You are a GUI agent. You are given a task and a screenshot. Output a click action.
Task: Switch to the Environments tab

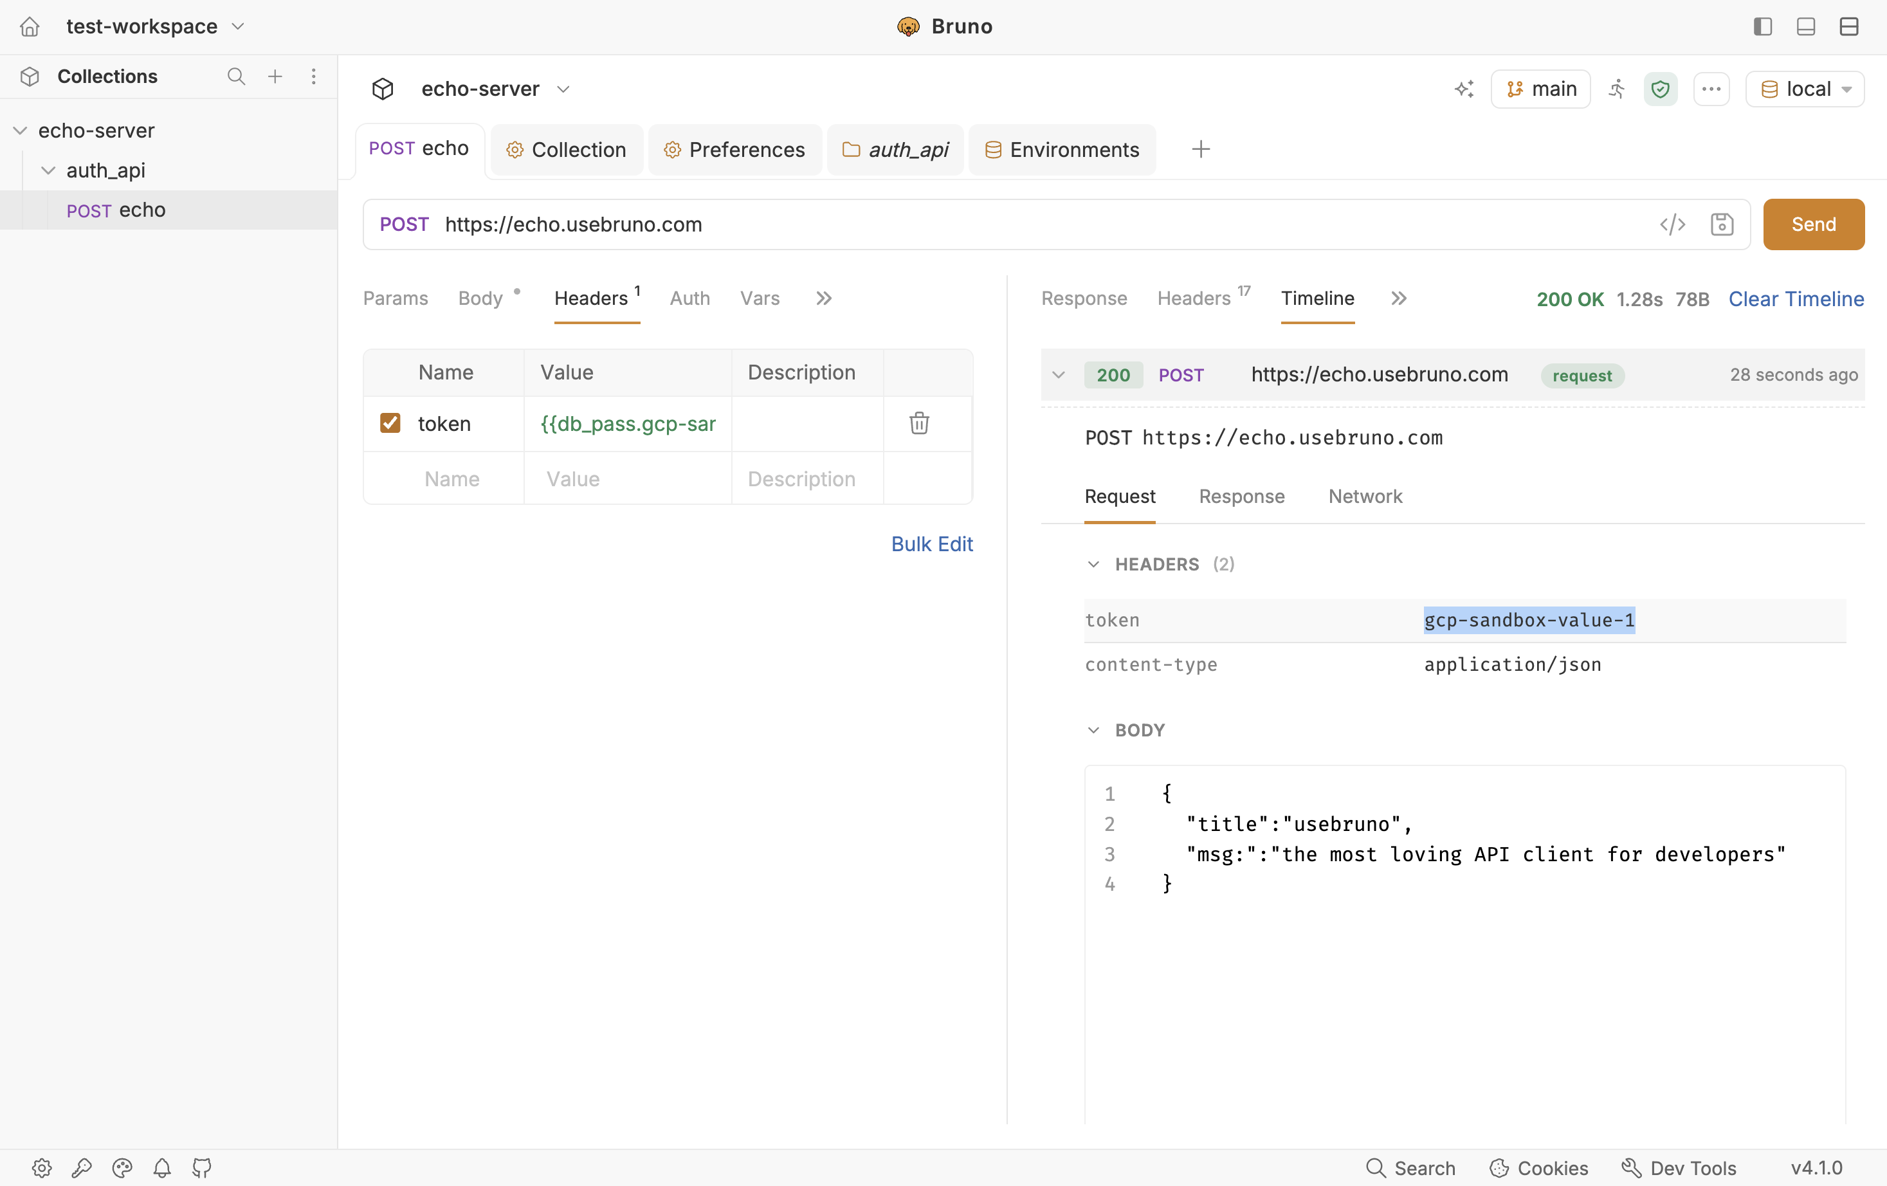(x=1062, y=150)
